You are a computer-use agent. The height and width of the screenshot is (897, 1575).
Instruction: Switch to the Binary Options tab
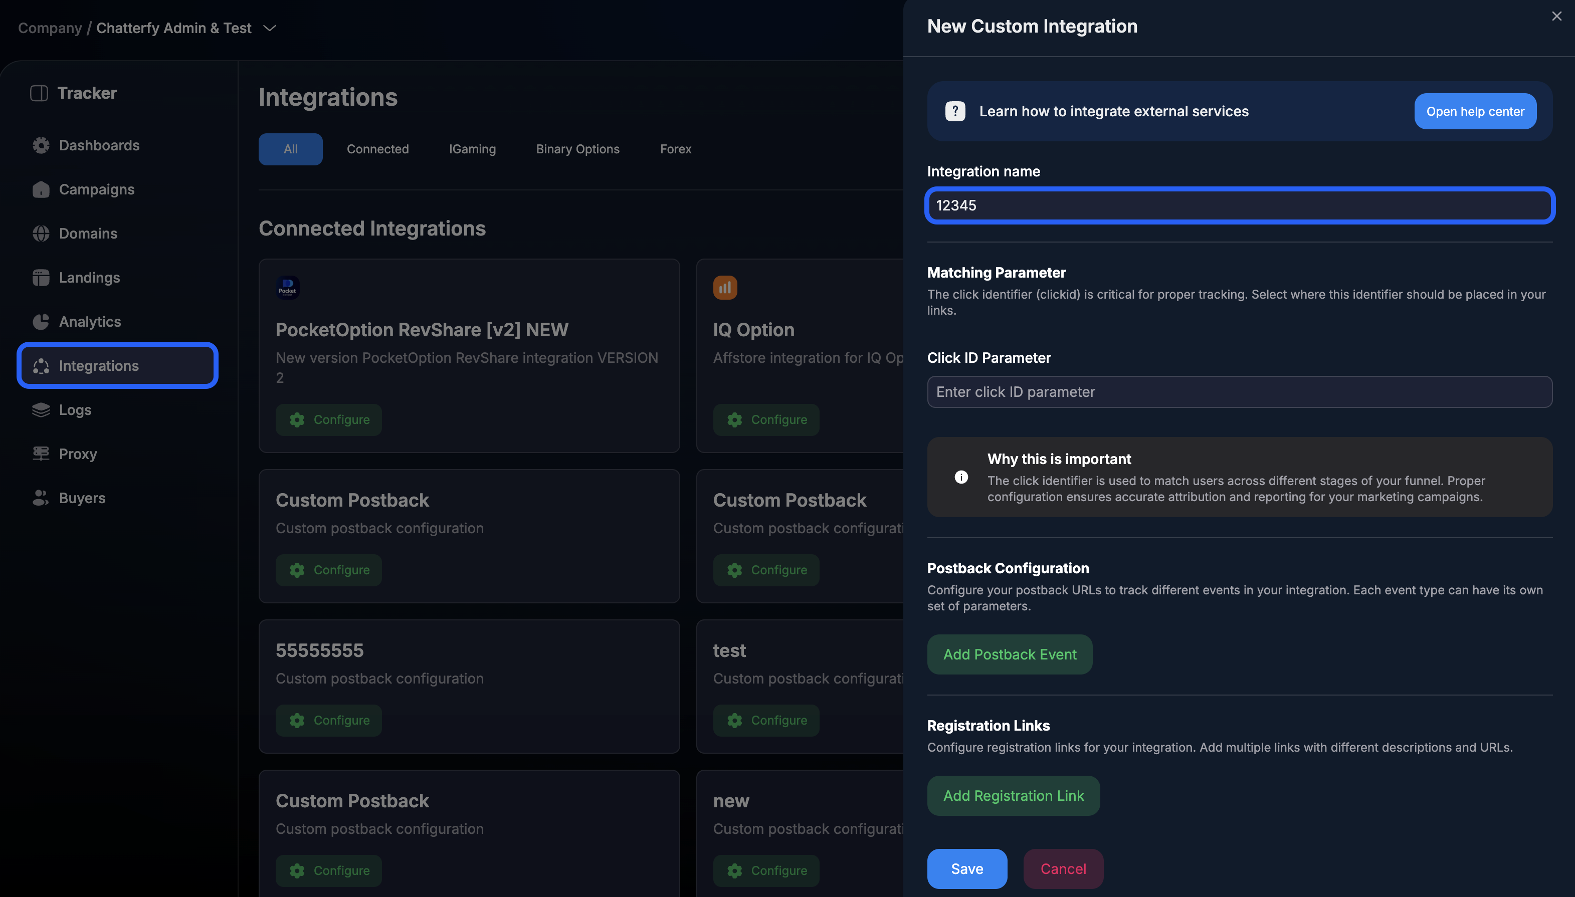(x=578, y=149)
